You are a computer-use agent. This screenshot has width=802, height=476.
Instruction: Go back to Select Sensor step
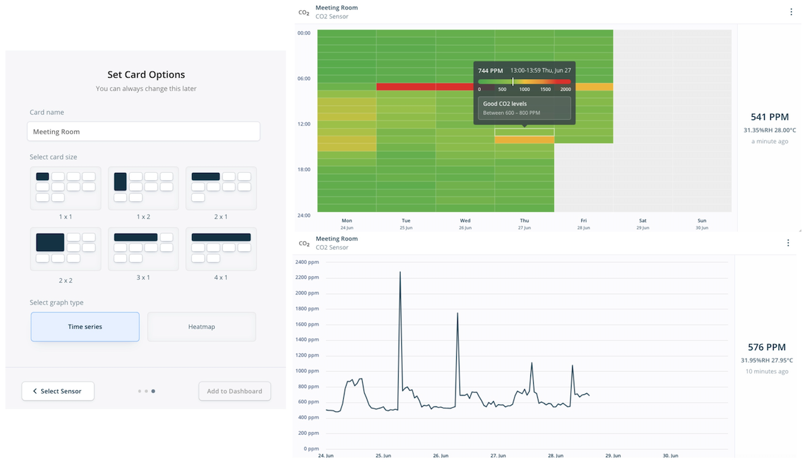tap(58, 391)
